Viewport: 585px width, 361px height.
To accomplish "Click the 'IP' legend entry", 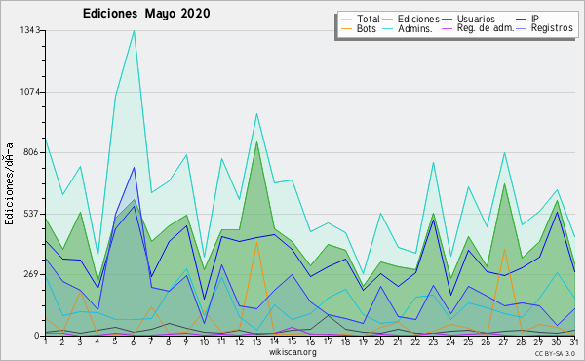I will click(x=535, y=19).
